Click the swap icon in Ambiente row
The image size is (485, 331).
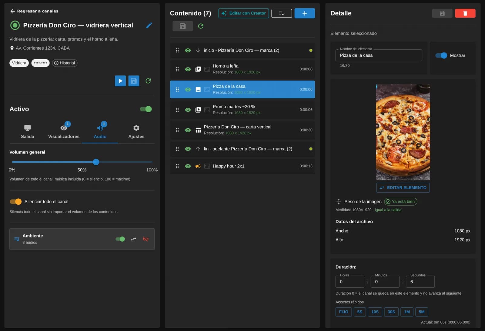pos(133,239)
